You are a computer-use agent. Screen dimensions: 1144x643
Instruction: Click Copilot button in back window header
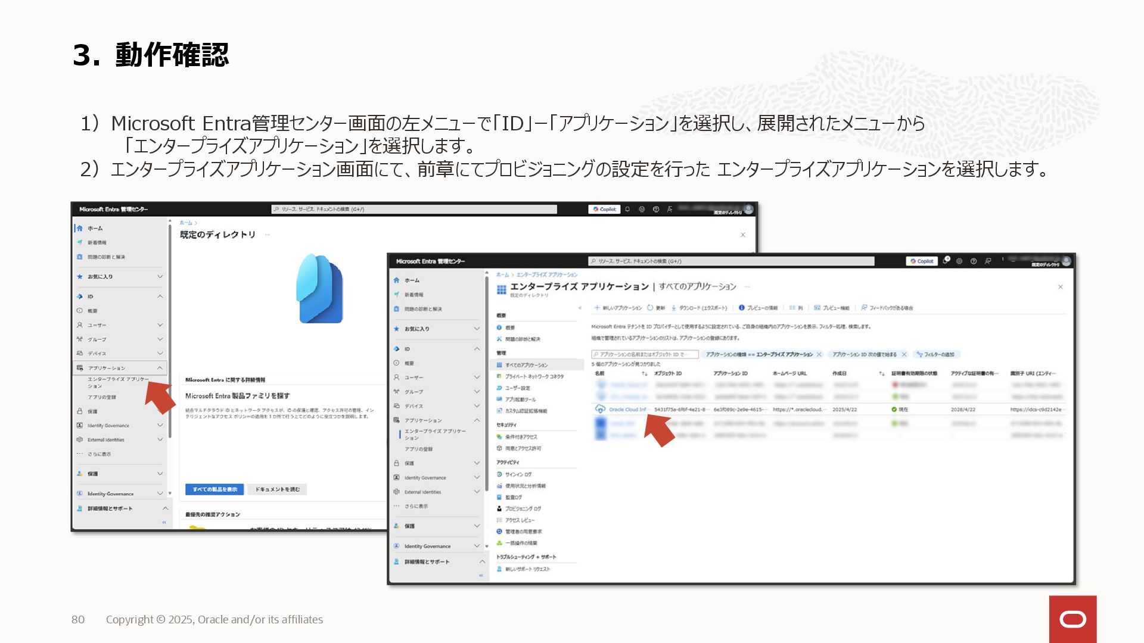[605, 209]
